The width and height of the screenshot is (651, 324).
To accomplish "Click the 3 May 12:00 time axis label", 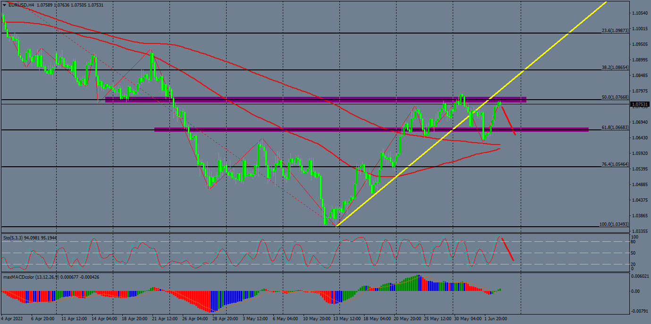I will pyautogui.click(x=255, y=319).
